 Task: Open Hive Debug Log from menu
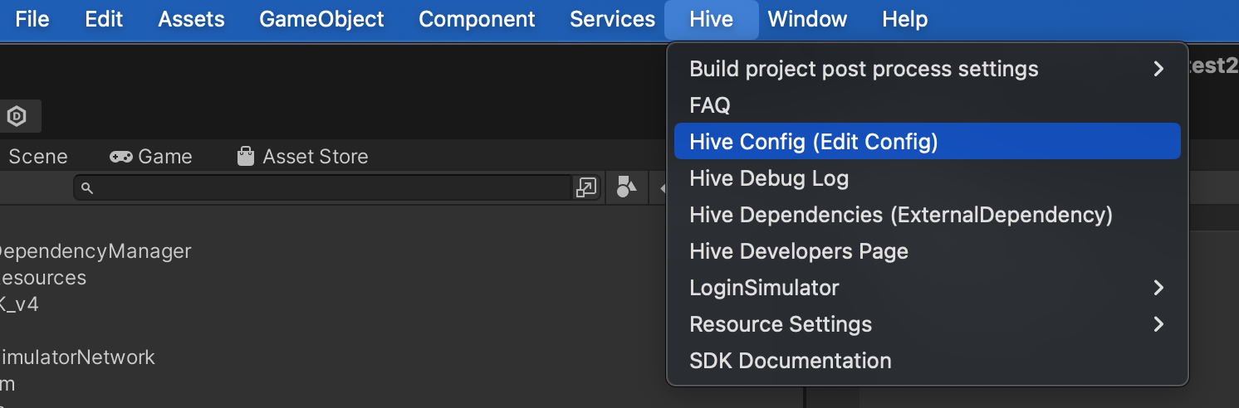[x=769, y=178]
